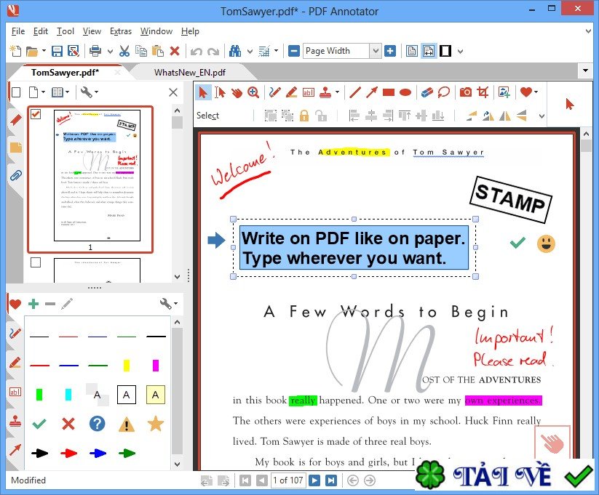Select the Pen drawing tool
This screenshot has height=495, width=599.
click(x=274, y=92)
